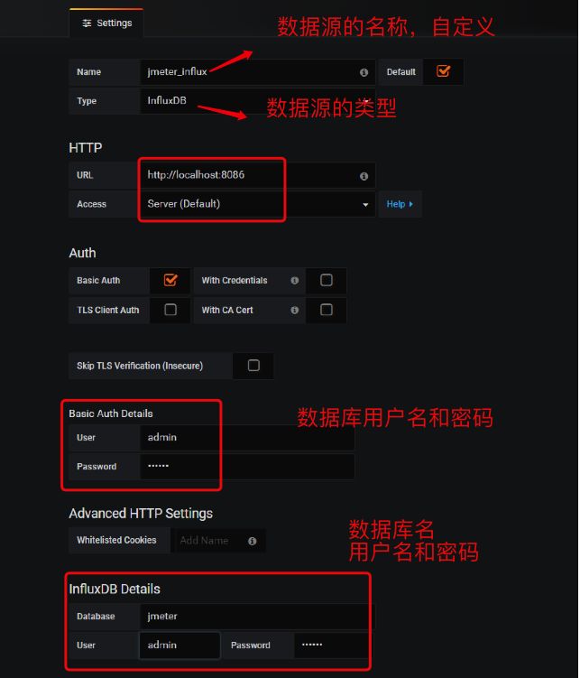Image resolution: width=580 pixels, height=678 pixels.
Task: Click the Whitelisted Cookies info icon
Action: 253,541
